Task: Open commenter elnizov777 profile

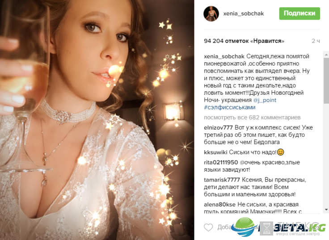Action: [x=218, y=127]
